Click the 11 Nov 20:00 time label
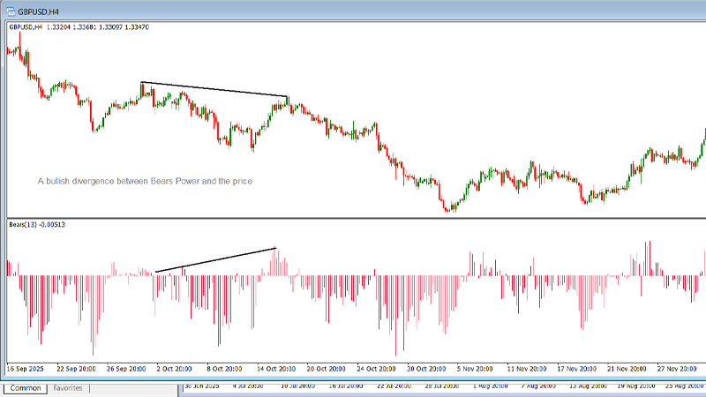706x397 pixels. click(526, 369)
